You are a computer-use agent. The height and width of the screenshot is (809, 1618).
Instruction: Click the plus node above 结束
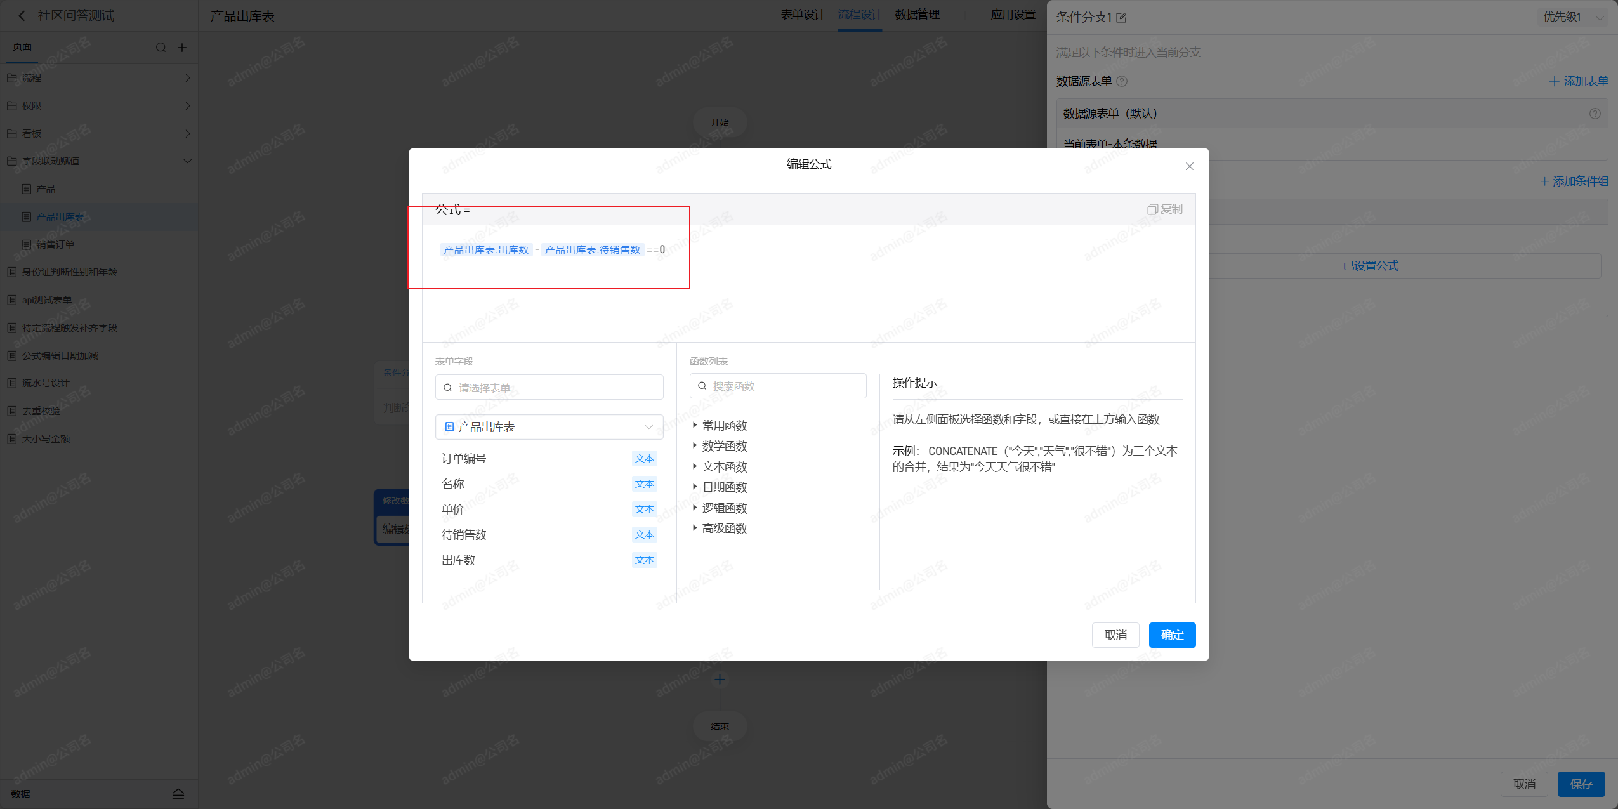click(720, 680)
